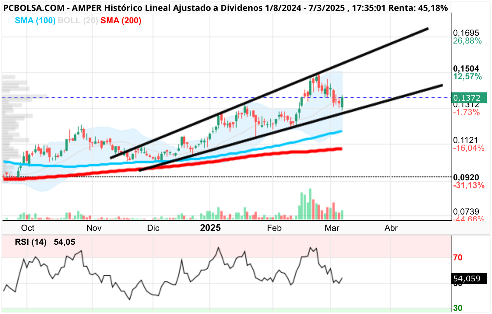Select the current price tag 0,1372
Screen dimensions: 492x314
(x=470, y=98)
